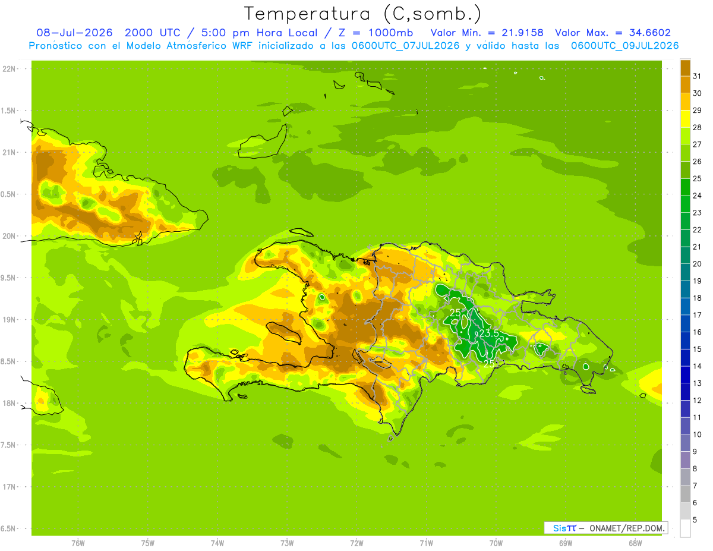Click the "0600UTC_09JUL2026" valid-until time

pyautogui.click(x=624, y=46)
